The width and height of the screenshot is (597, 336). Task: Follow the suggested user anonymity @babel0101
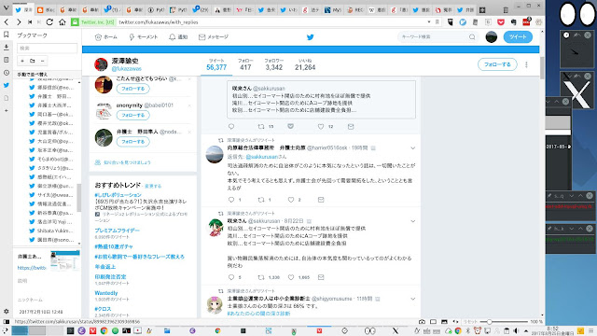pos(132,115)
